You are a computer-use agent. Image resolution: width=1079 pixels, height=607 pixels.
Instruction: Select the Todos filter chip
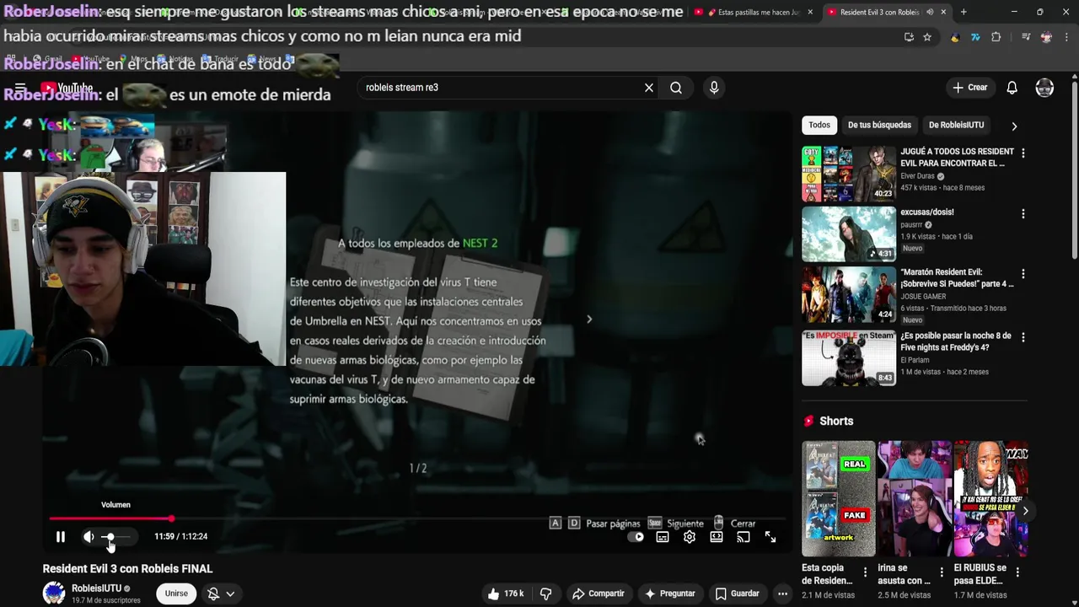tap(819, 125)
